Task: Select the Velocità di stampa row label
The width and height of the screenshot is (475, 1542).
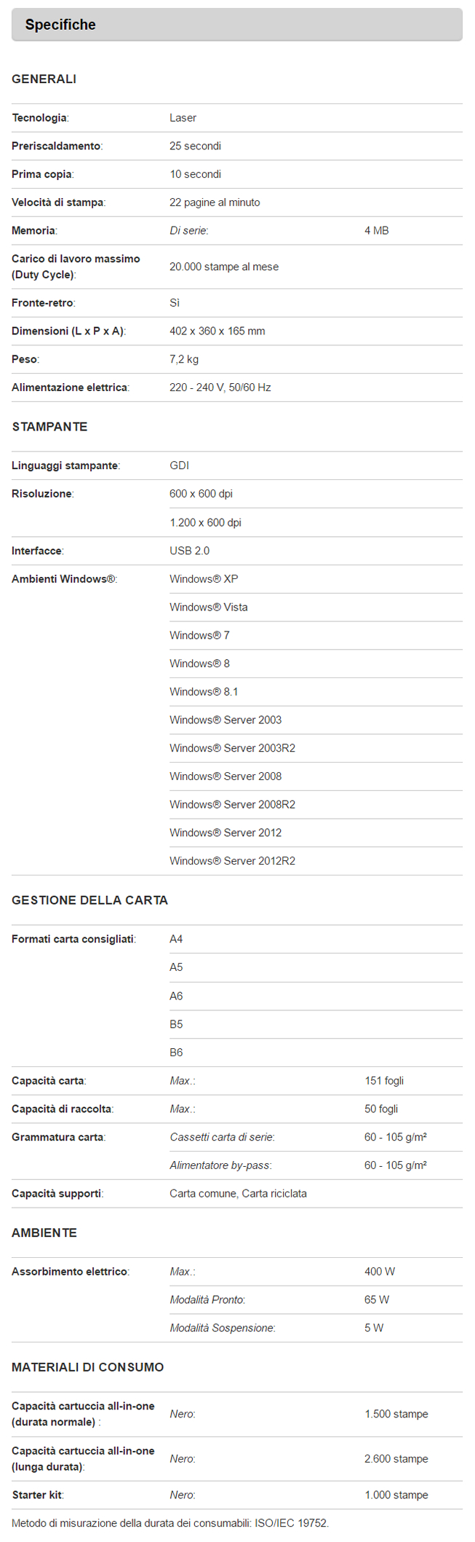Action: pos(58,202)
